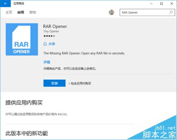Click the star rating
The image size is (177, 140).
tap(49, 36)
